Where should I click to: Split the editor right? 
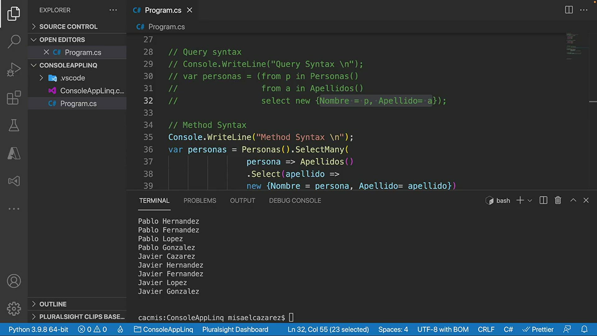coord(569,10)
